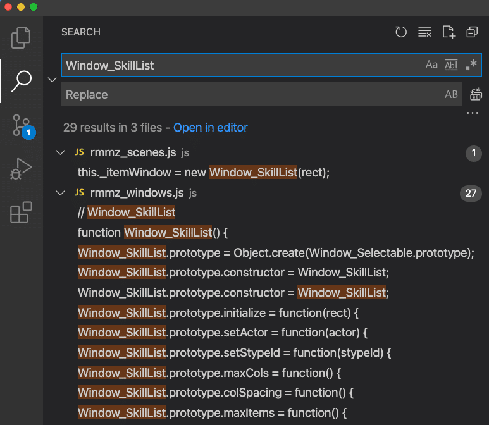Toggle Use Regular Expression option
Image resolution: width=489 pixels, height=425 pixels.
coord(471,65)
